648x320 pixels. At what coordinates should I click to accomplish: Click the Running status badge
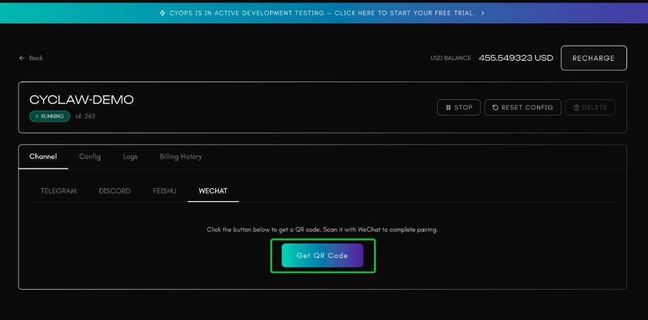[x=49, y=116]
